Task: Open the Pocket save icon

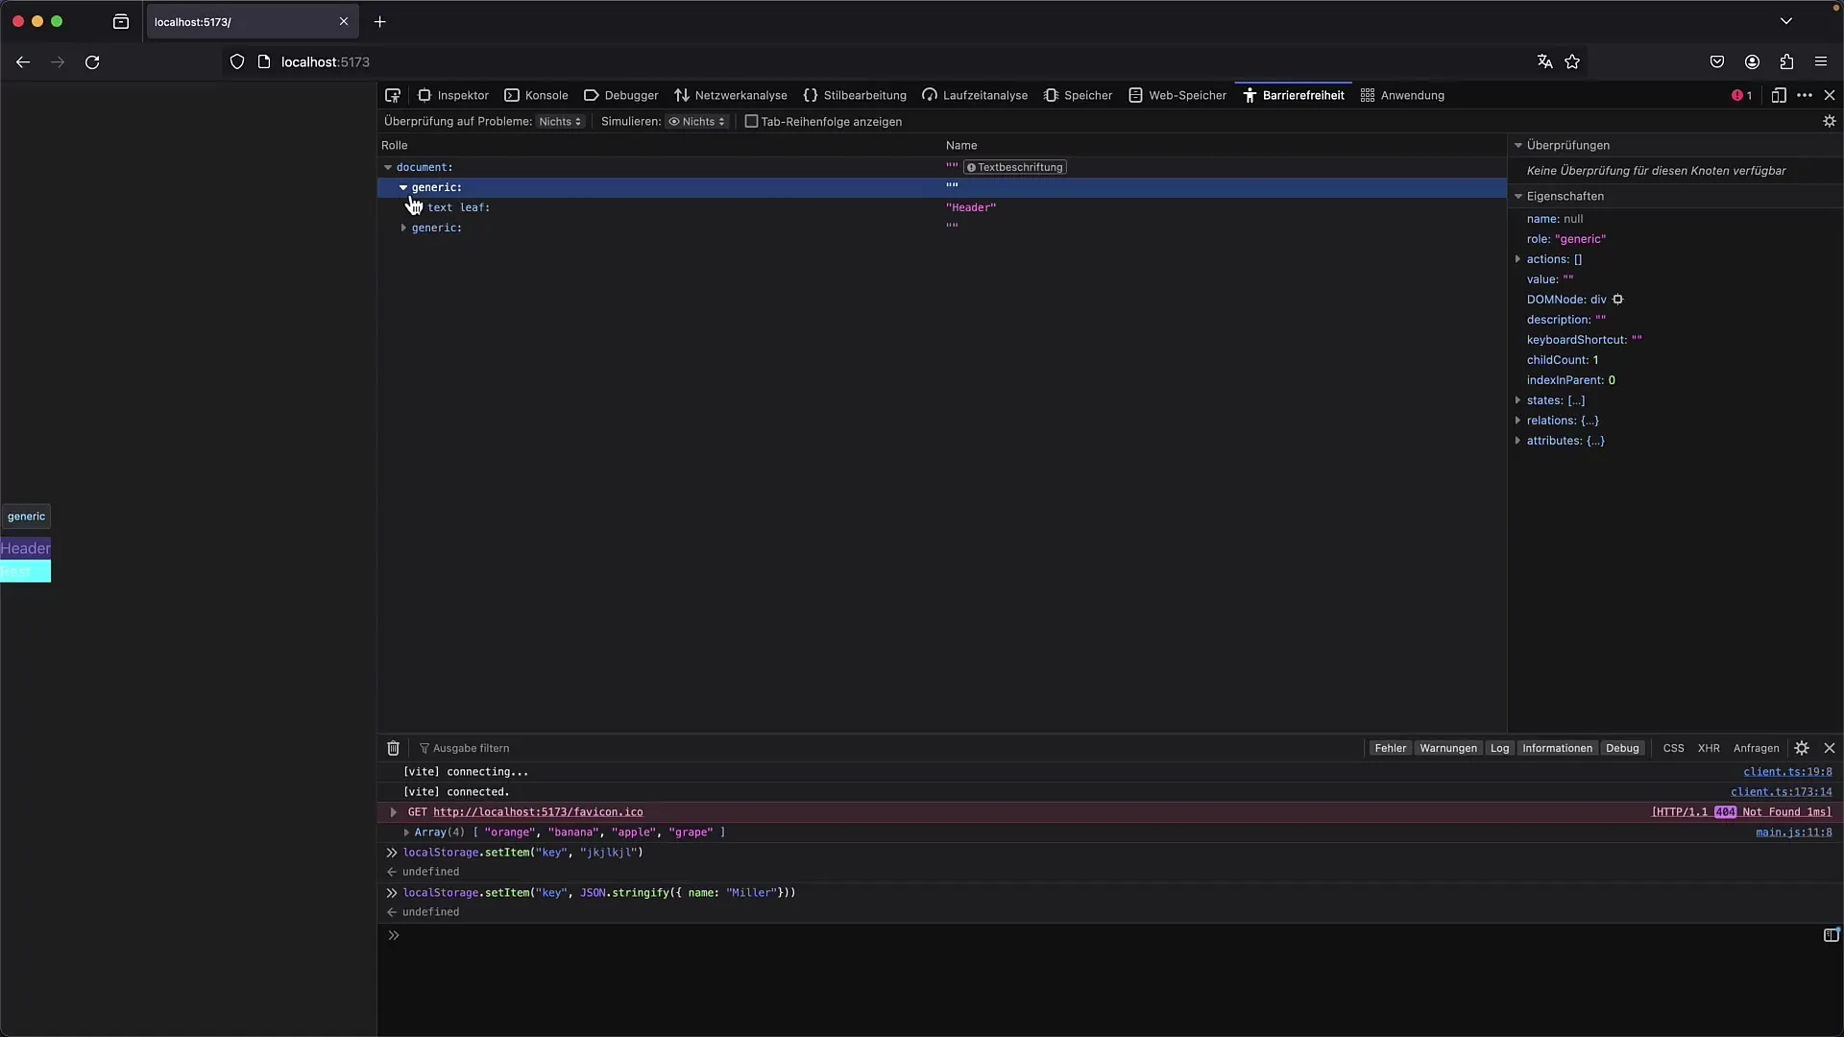Action: click(x=1717, y=62)
